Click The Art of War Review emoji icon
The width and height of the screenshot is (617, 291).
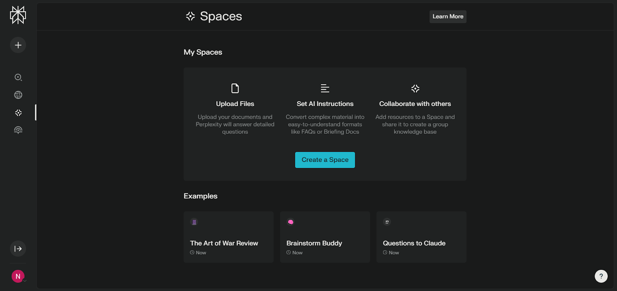coord(194,222)
